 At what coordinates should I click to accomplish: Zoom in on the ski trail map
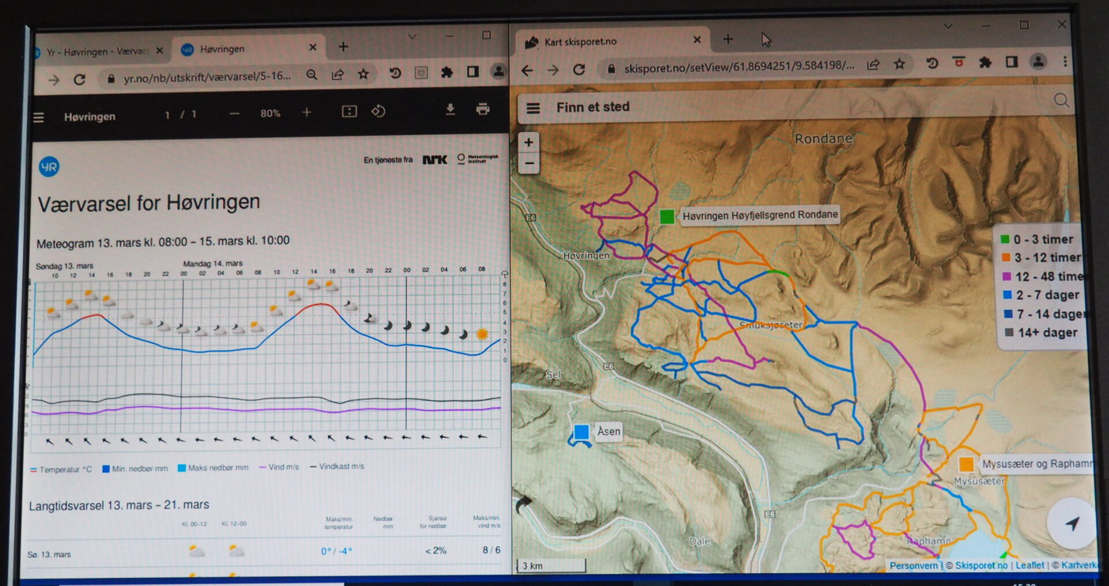529,142
